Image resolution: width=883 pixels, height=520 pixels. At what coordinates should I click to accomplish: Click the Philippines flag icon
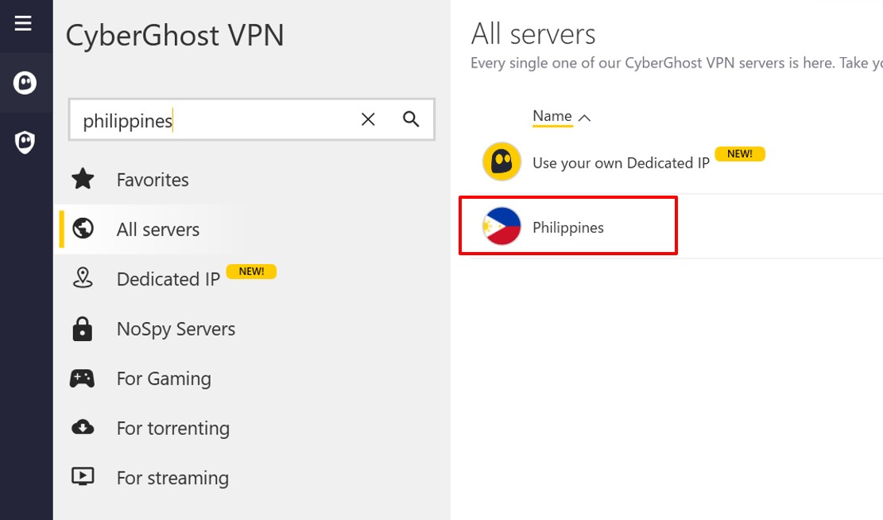click(x=501, y=225)
